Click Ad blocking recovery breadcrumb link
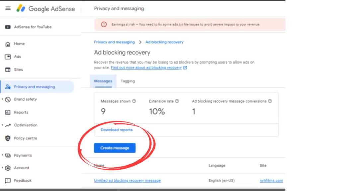The width and height of the screenshot is (340, 191). point(164,42)
